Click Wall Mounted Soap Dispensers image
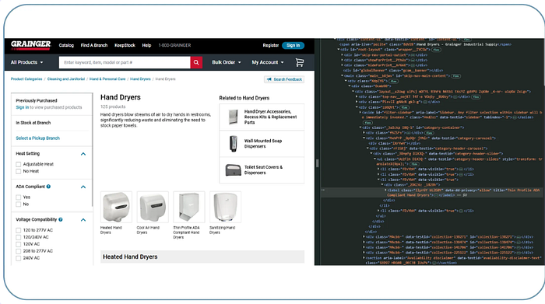This screenshot has width=545, height=304. [x=234, y=144]
